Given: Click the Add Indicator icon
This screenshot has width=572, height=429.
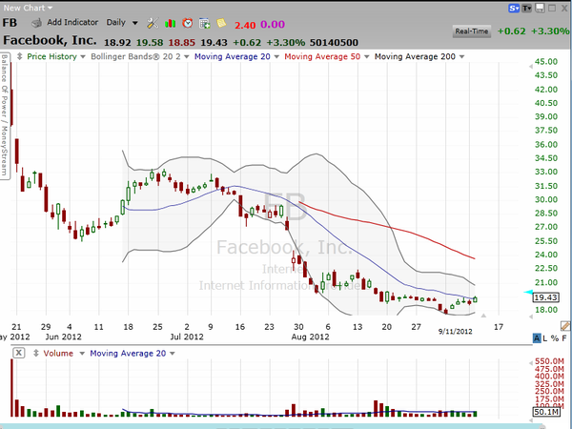Looking at the screenshot, I should [37, 23].
